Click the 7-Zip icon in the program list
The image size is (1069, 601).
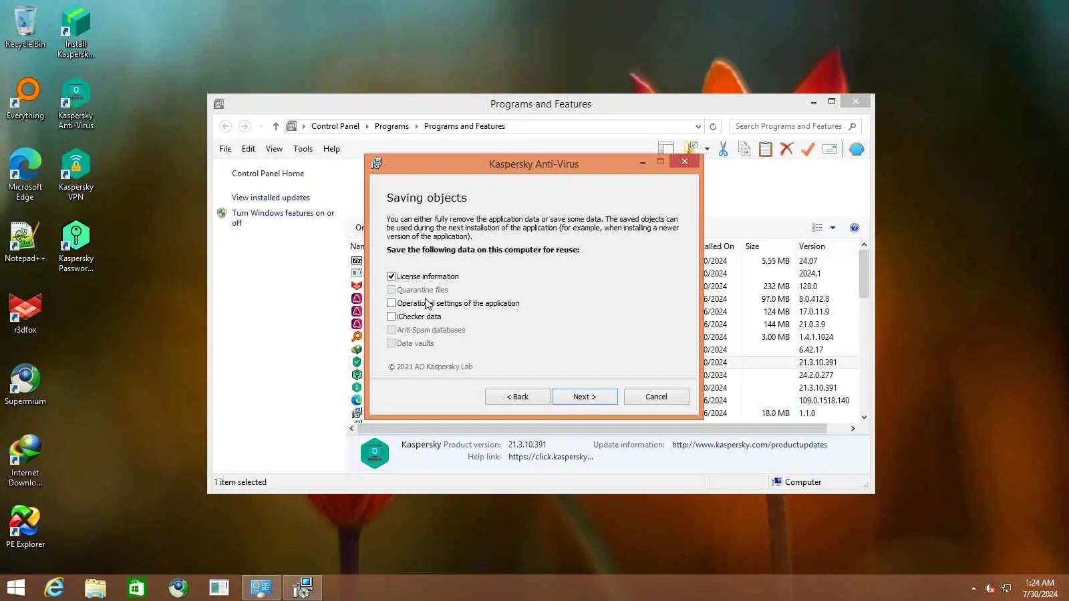click(357, 260)
